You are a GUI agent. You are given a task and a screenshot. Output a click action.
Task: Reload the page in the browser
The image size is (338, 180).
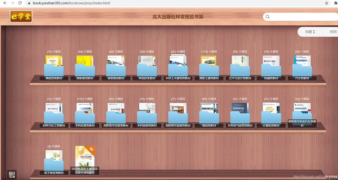point(20,3)
